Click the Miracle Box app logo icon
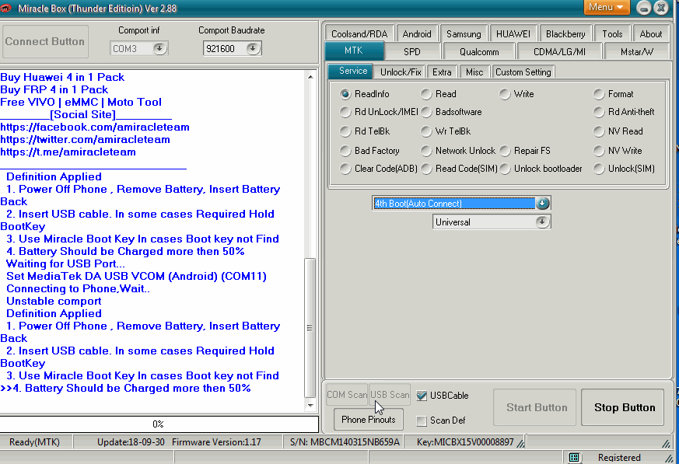Viewport: 679px width, 464px height. coord(5,9)
